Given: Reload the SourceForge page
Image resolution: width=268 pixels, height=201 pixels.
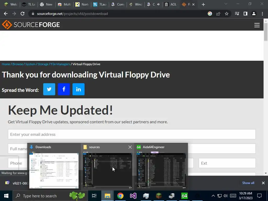Looking at the screenshot, I should pos(23,14).
